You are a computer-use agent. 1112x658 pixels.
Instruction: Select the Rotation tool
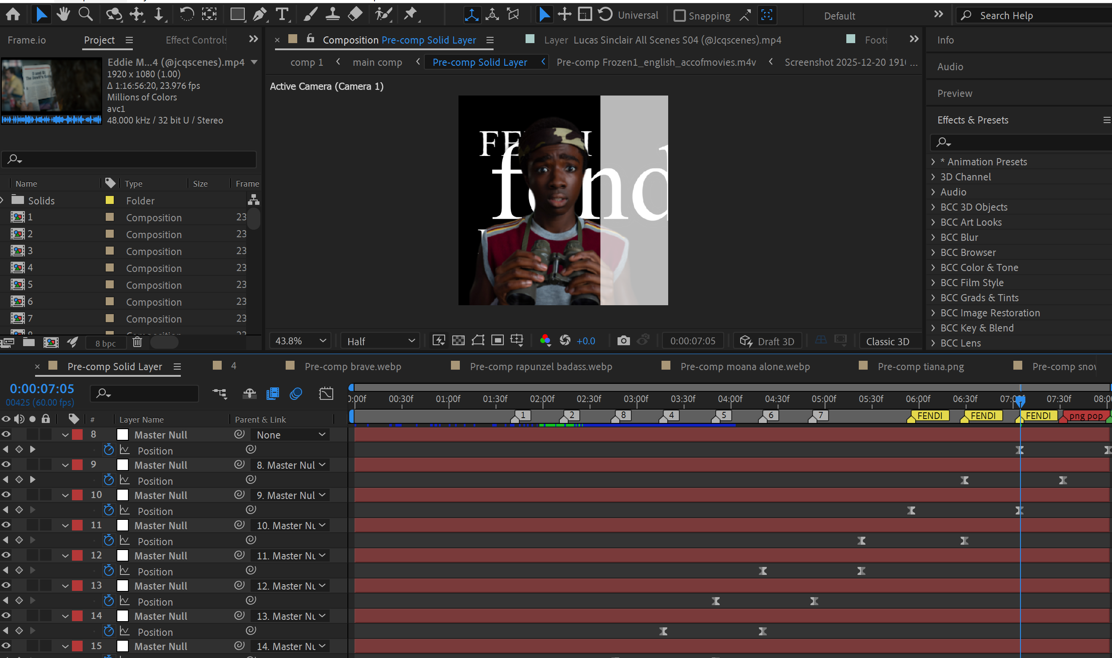coord(187,15)
